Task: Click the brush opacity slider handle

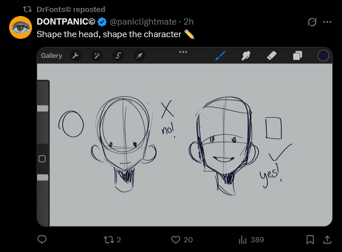Action: click(x=42, y=177)
